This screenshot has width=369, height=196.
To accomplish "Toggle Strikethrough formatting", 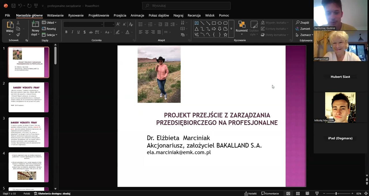I will [91, 32].
